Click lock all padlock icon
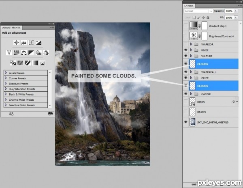The width and height of the screenshot is (243, 188). (x=208, y=17)
